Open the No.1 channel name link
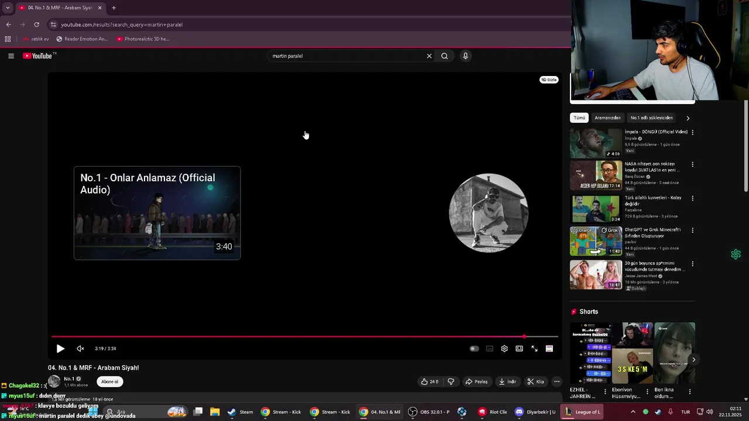 click(69, 379)
